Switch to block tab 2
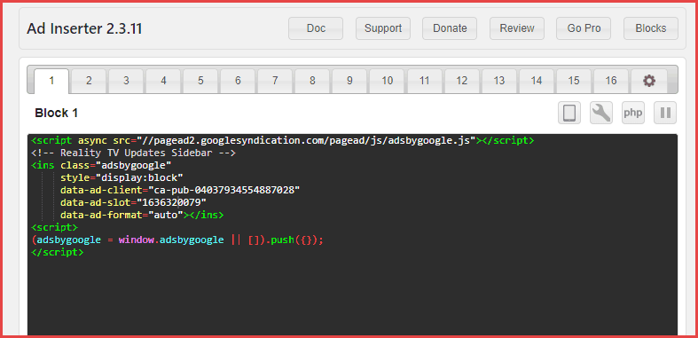This screenshot has width=698, height=338. click(89, 81)
